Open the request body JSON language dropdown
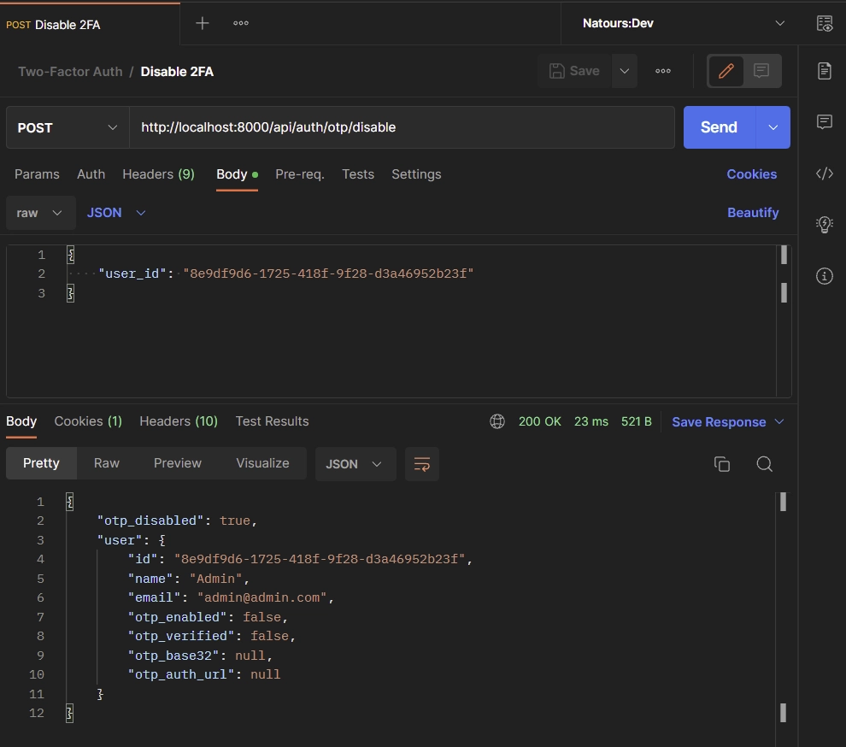 [x=116, y=213]
